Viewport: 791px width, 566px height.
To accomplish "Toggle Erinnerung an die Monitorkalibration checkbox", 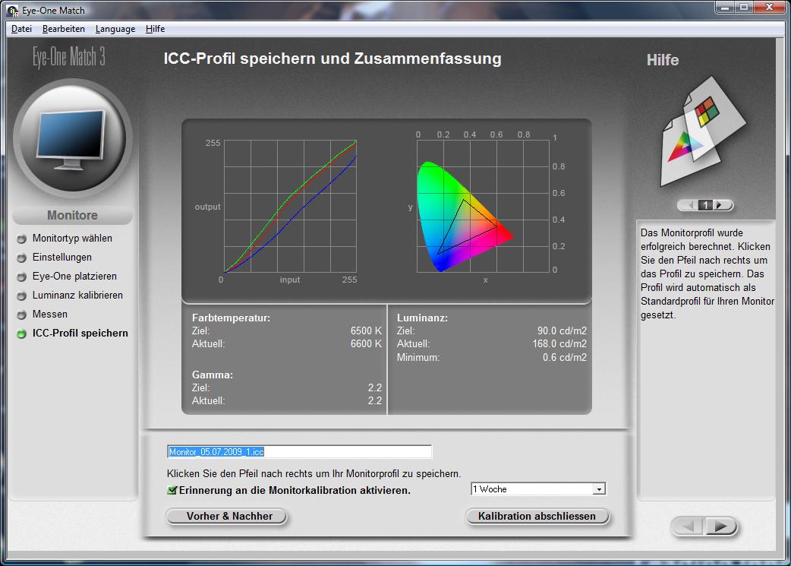I will 172,490.
